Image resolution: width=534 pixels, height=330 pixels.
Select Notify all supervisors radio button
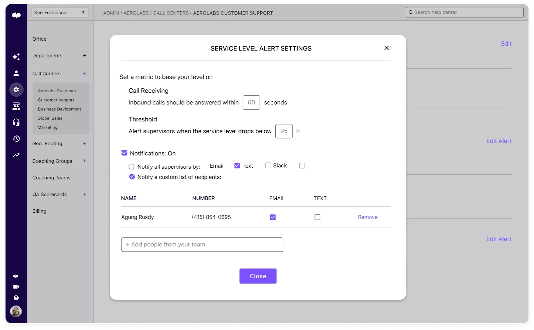131,166
